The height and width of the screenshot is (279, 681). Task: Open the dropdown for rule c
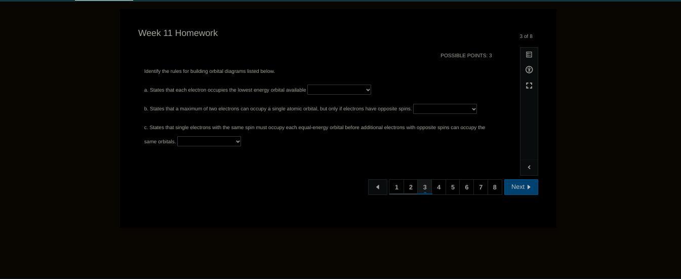[x=209, y=142]
